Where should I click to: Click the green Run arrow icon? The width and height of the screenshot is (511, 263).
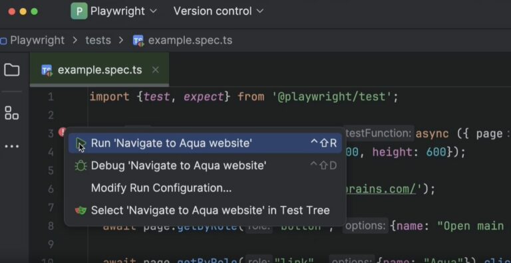(x=81, y=143)
